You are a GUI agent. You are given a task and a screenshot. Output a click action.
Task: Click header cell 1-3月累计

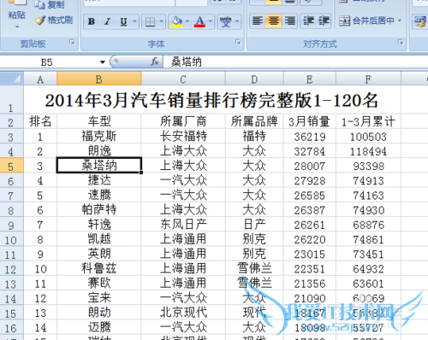tap(368, 121)
